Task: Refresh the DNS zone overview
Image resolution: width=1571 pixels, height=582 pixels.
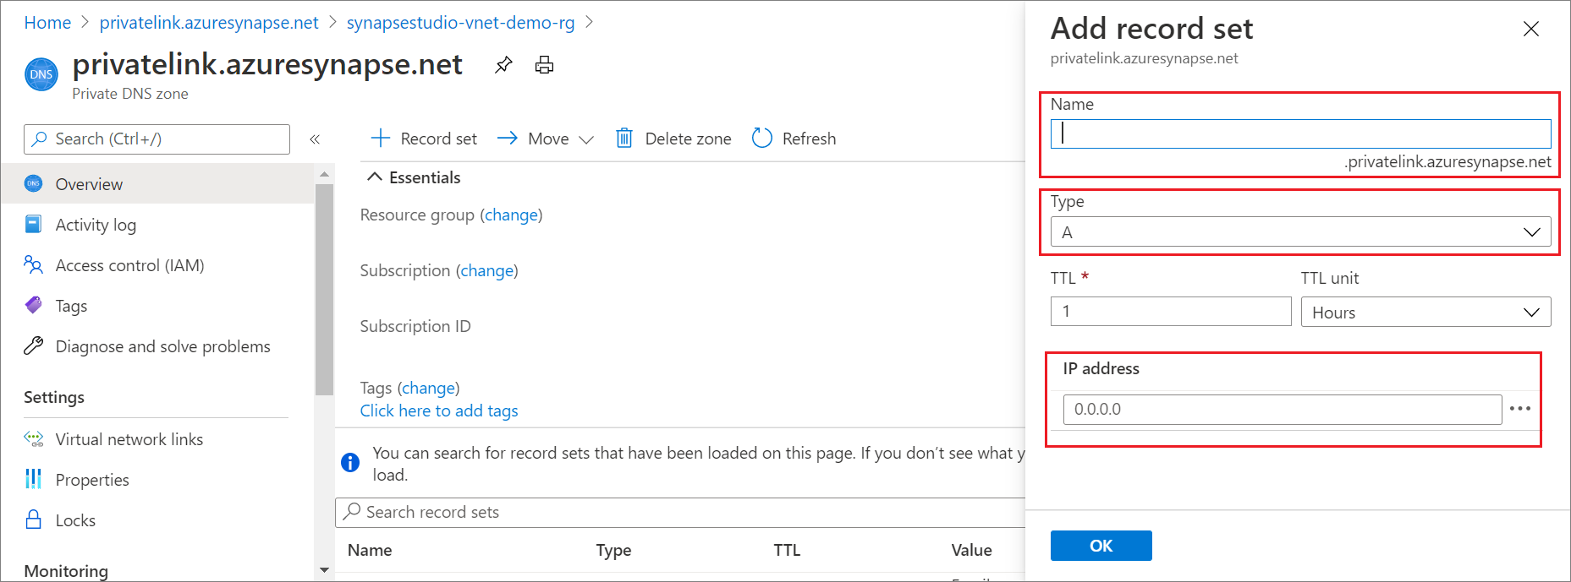Action: tap(794, 139)
